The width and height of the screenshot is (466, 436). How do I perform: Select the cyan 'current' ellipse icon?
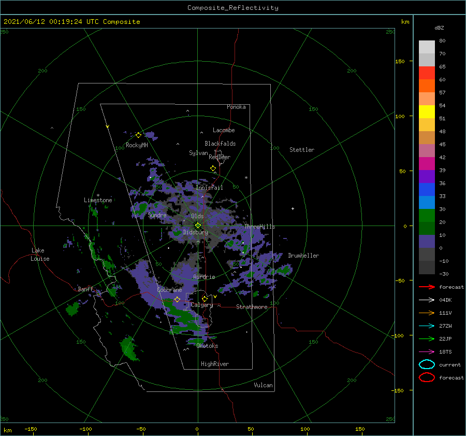pyautogui.click(x=427, y=364)
